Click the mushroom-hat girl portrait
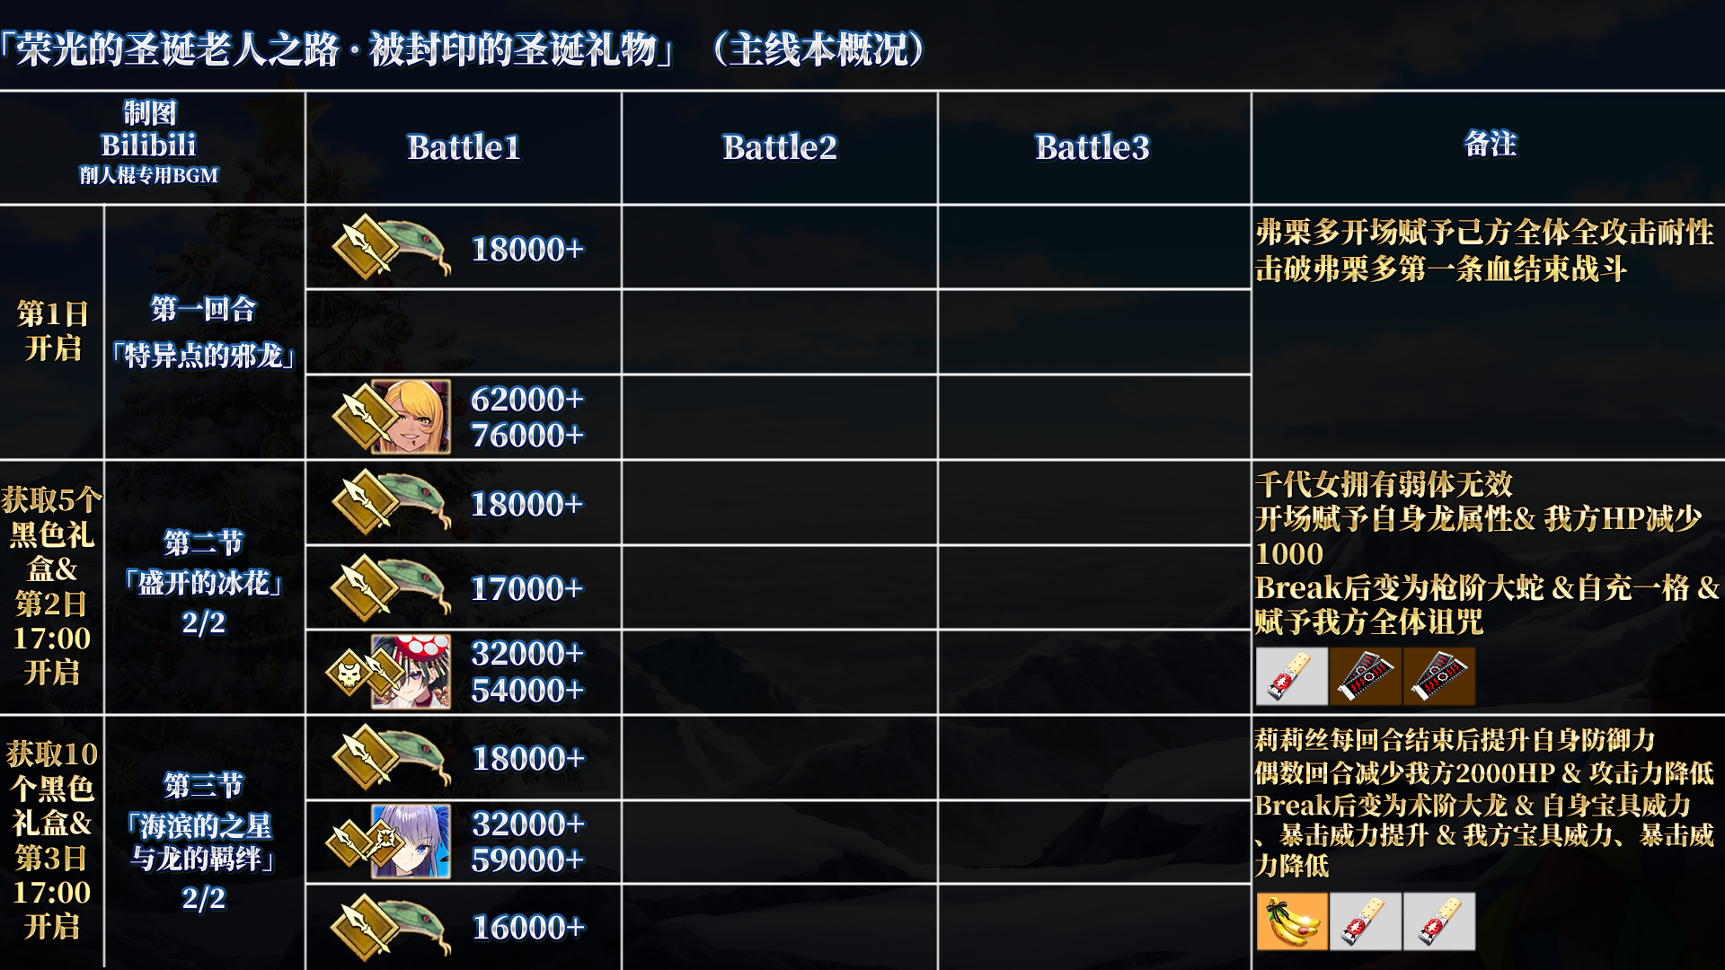The image size is (1725, 970). [x=411, y=672]
